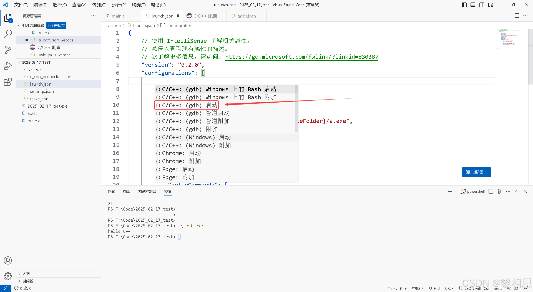The height and width of the screenshot is (292, 533).
Task: Open the Terminal (终端) menu
Action: click(x=139, y=5)
